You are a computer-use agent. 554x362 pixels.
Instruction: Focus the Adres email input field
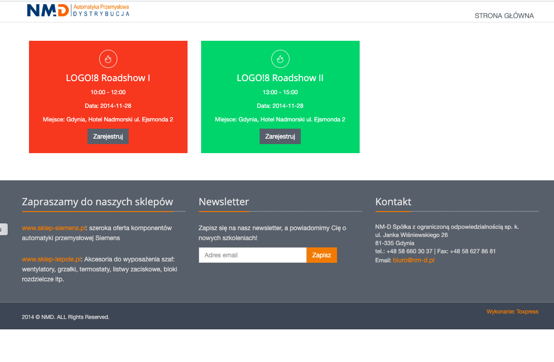pyautogui.click(x=253, y=255)
